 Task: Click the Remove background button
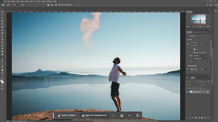(94, 115)
